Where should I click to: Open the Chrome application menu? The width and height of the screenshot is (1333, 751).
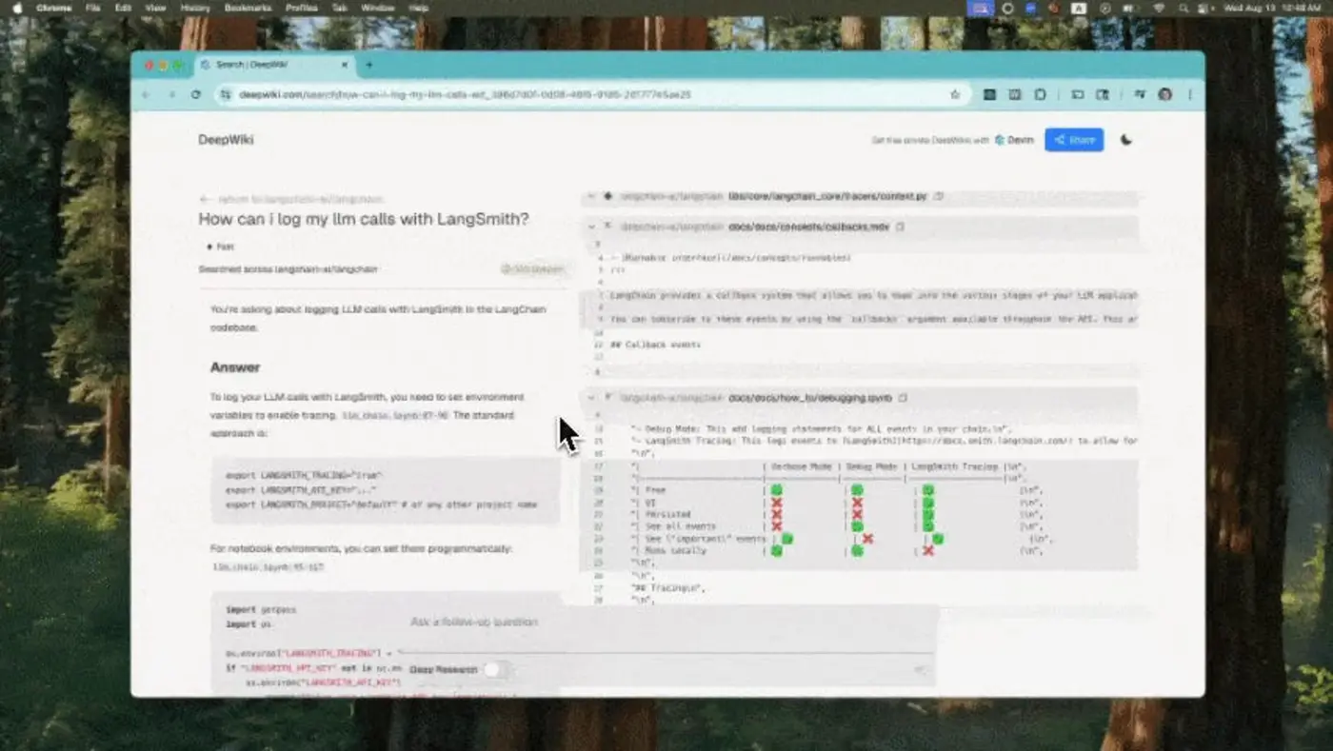pyautogui.click(x=53, y=8)
